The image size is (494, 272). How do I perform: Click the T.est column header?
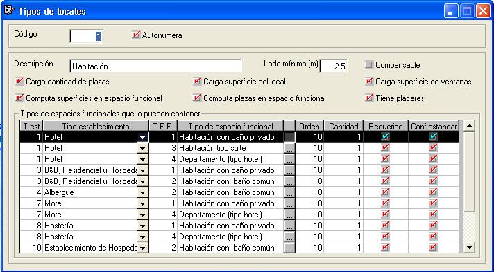click(x=31, y=126)
